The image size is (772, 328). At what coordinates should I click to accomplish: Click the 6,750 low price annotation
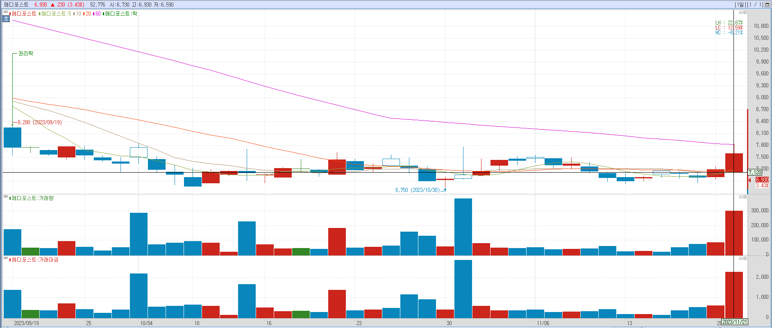(x=417, y=190)
